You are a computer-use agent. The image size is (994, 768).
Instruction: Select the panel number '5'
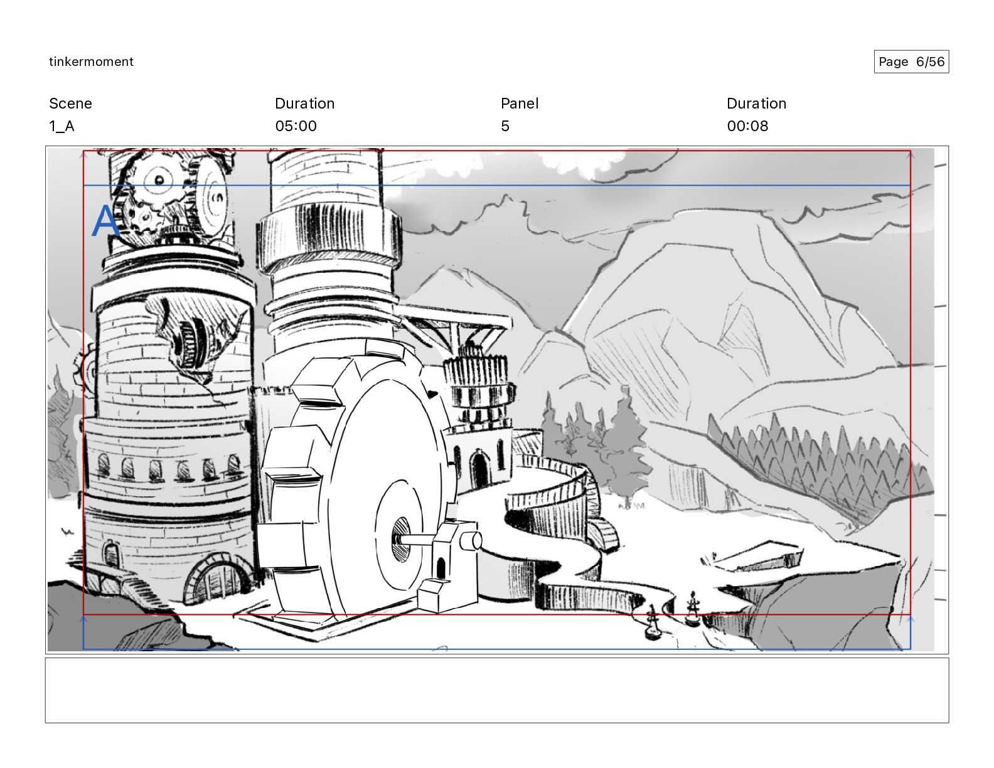pyautogui.click(x=505, y=126)
